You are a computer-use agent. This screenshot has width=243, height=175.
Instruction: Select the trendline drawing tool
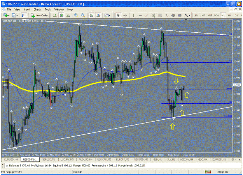point(147,15)
